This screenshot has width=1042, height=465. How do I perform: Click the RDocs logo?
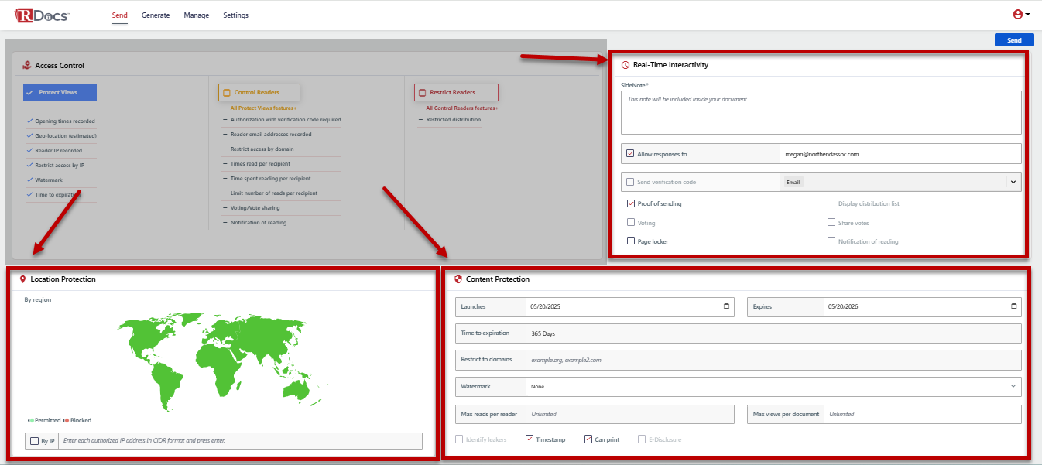pos(42,15)
